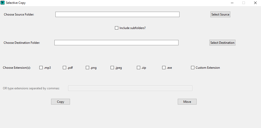Tick the .pdf extension checkbox

pos(65,68)
